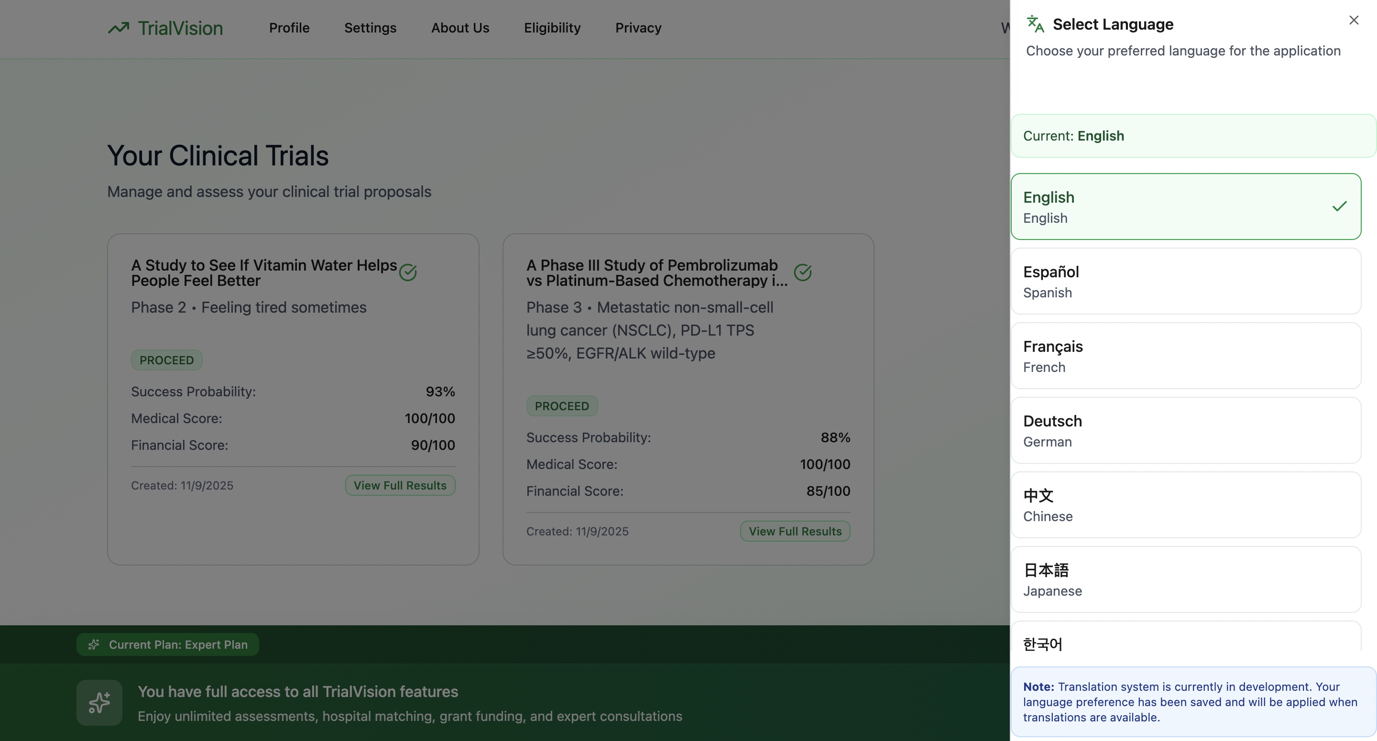Click the Current: English status box

[x=1192, y=136]
